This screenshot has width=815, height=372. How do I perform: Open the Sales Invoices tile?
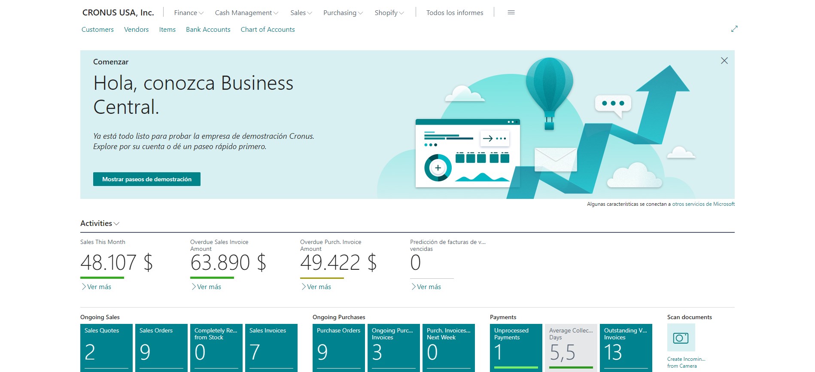point(271,348)
